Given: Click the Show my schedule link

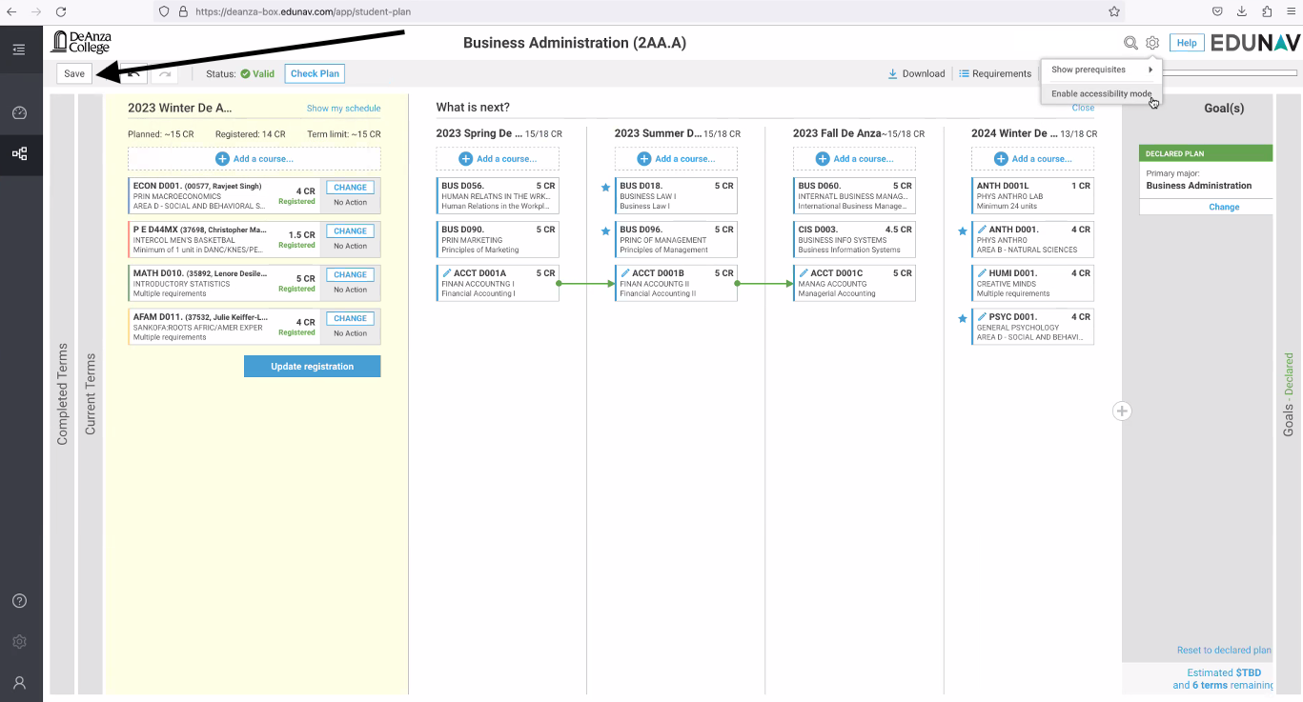Looking at the screenshot, I should (x=343, y=109).
